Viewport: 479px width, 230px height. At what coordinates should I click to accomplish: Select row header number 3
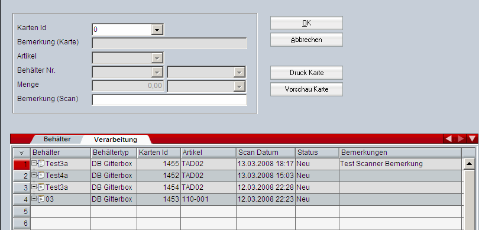pyautogui.click(x=22, y=187)
